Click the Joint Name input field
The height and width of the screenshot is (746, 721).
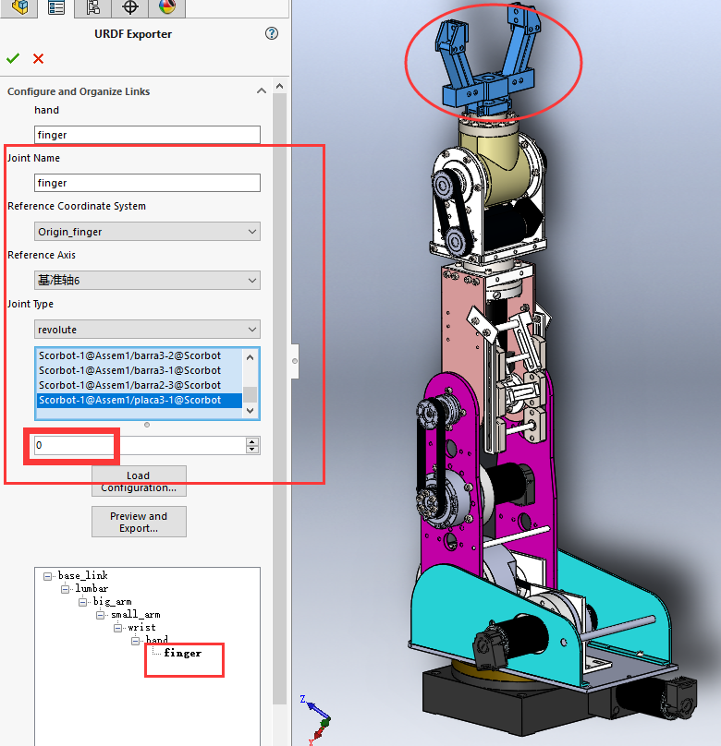coord(147,183)
